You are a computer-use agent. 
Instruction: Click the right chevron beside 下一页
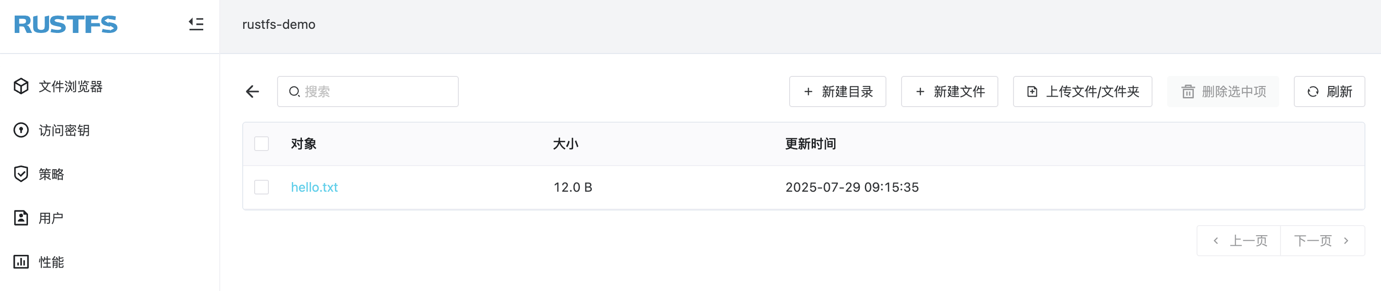(x=1347, y=240)
